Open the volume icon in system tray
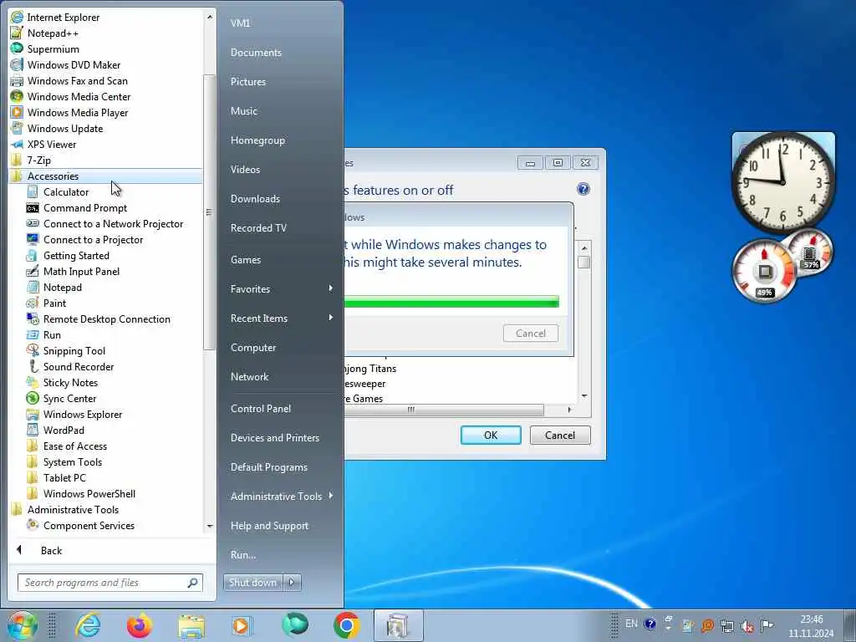This screenshot has width=856, height=642. 747,626
